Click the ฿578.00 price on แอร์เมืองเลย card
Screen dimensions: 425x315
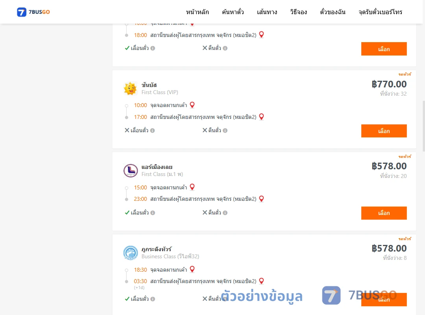(389, 166)
